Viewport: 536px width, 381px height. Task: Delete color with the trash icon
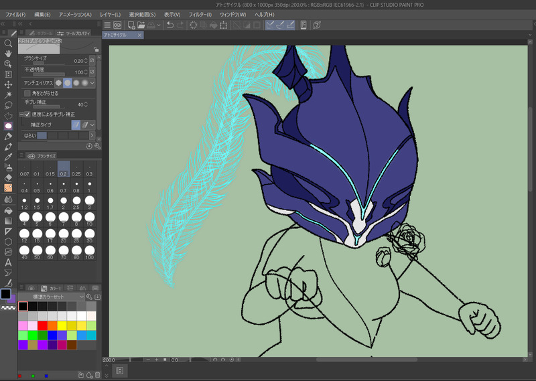click(97, 375)
